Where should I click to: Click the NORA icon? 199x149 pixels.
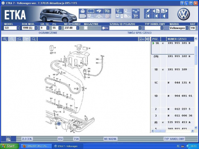pos(91,16)
